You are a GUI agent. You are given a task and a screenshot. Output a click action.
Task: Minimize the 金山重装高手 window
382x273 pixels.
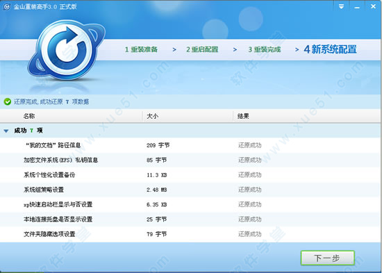pyautogui.click(x=357, y=8)
